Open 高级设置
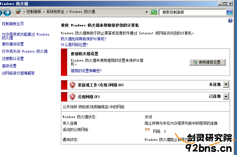Image resolution: width=237 pixels, height=155 pixels. point(9,66)
